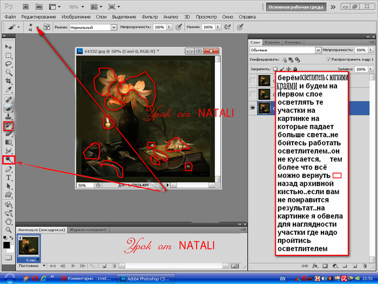The height and width of the screenshot is (284, 378).
Task: Click lock position cross icon in Layers
Action: pyautogui.click(x=288, y=69)
